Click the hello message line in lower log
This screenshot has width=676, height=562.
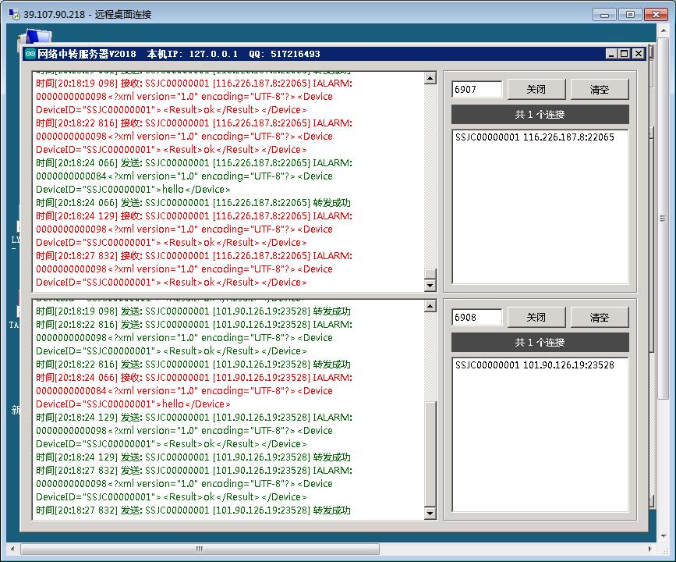133,404
